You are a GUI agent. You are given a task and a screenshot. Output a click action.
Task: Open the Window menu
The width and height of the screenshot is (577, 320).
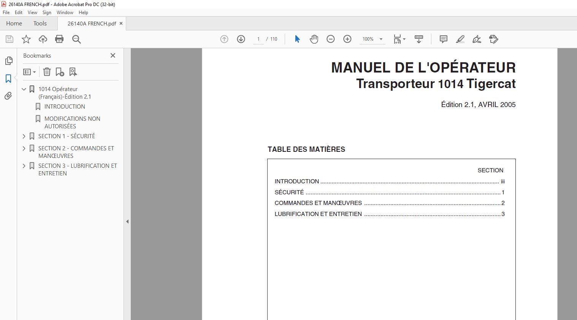click(x=65, y=13)
